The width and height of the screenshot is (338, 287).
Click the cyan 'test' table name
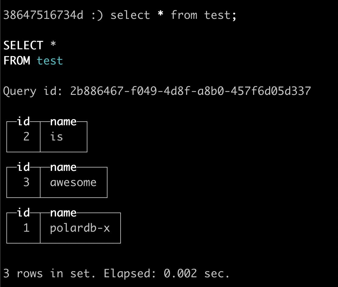point(50,61)
